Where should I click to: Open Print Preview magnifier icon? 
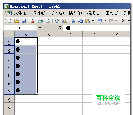coord(48,21)
